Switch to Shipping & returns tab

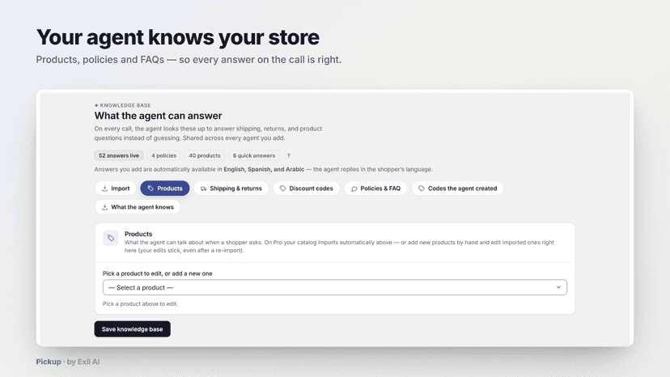[x=231, y=188]
